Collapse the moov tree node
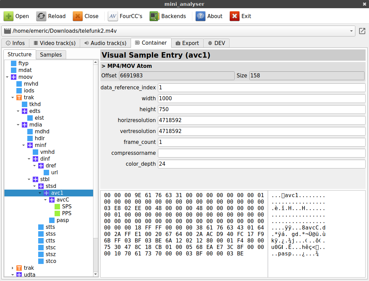 click(x=7, y=77)
